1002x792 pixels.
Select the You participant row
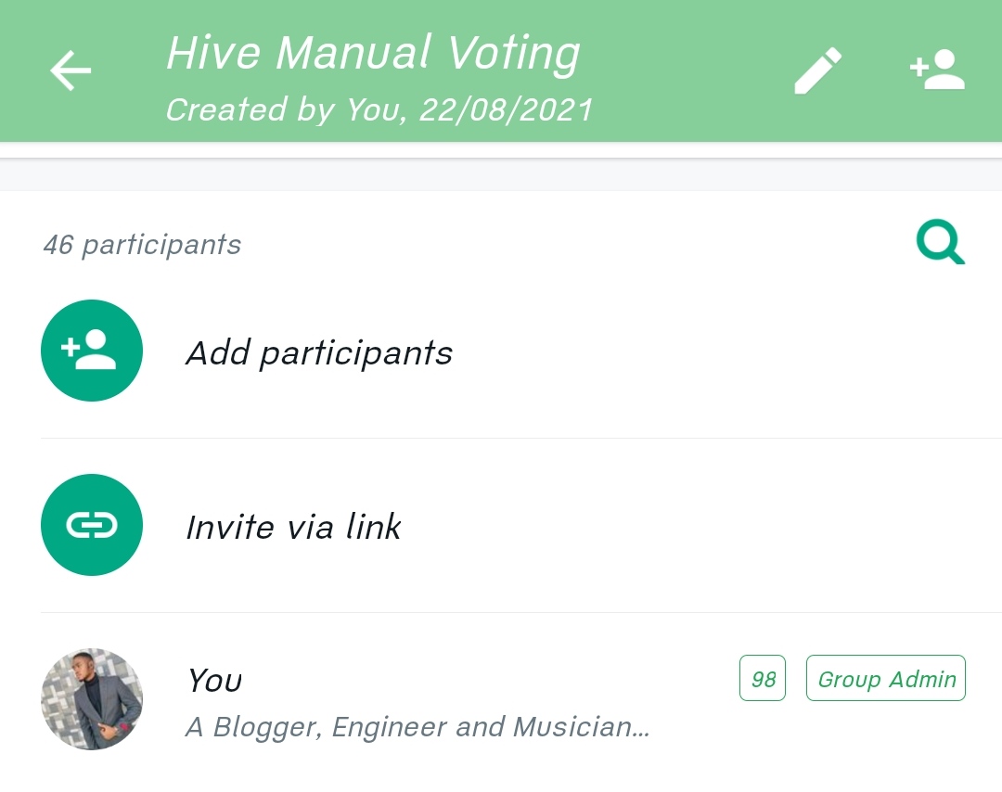pos(501,700)
